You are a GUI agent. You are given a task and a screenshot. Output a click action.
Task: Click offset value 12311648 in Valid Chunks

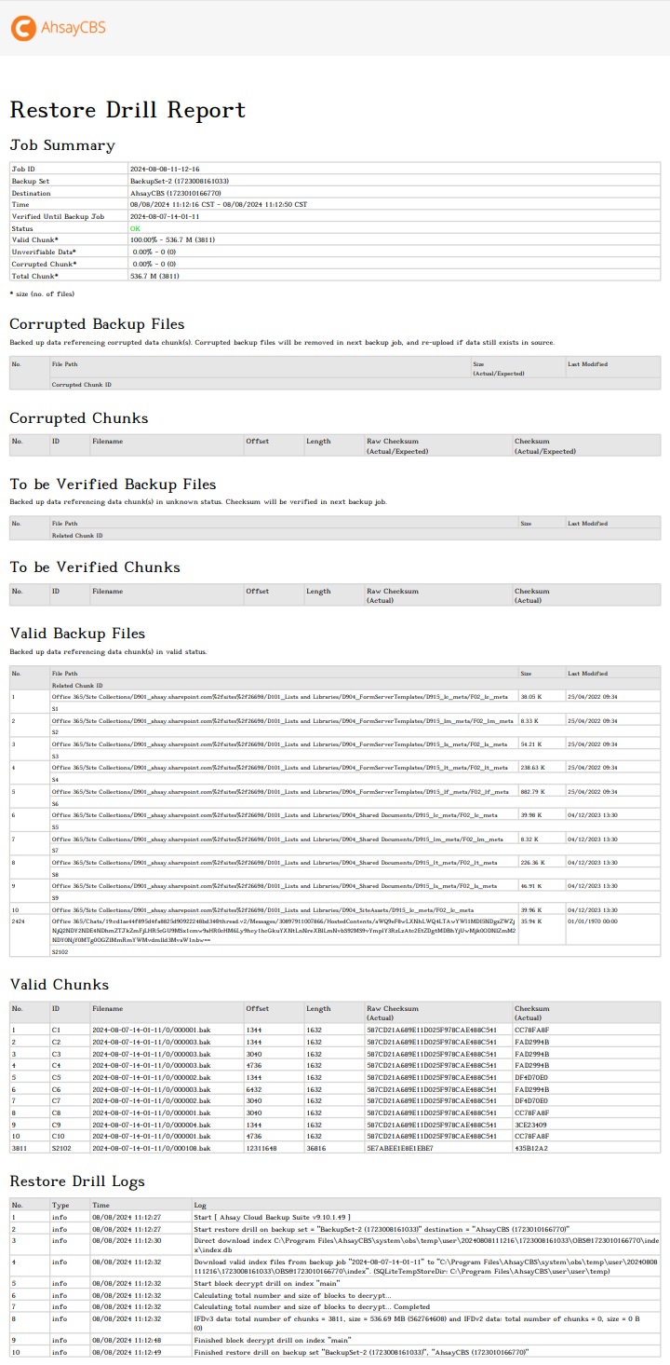(x=261, y=1148)
